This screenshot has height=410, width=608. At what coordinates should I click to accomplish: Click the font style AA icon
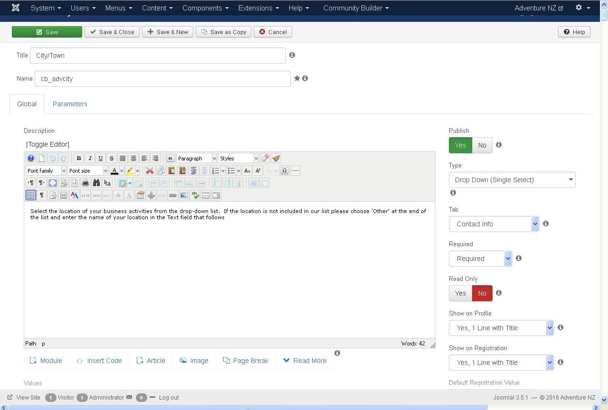tap(75, 195)
